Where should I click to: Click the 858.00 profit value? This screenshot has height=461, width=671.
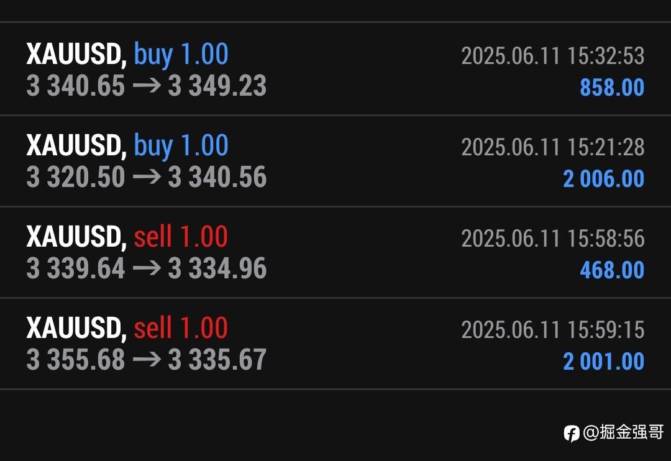point(612,88)
